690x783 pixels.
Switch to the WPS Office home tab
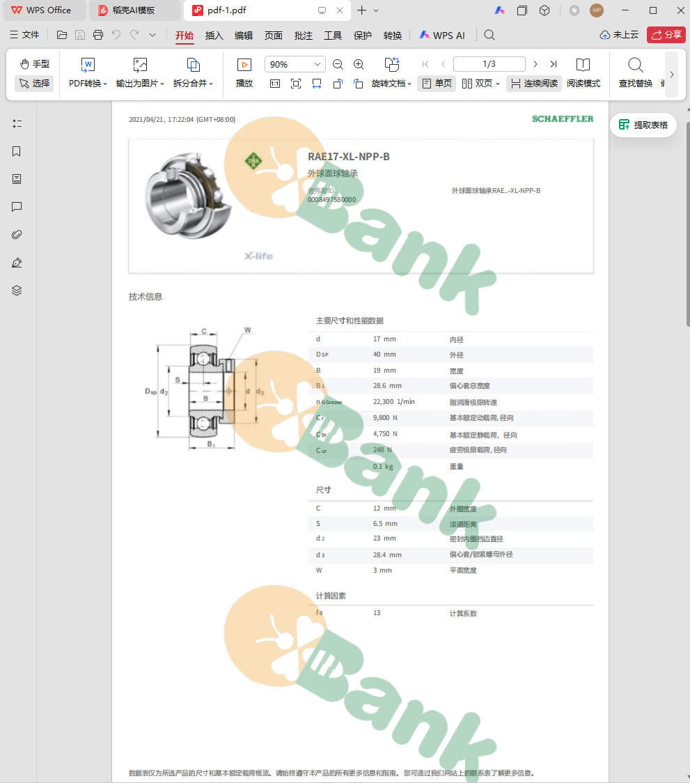[x=44, y=10]
